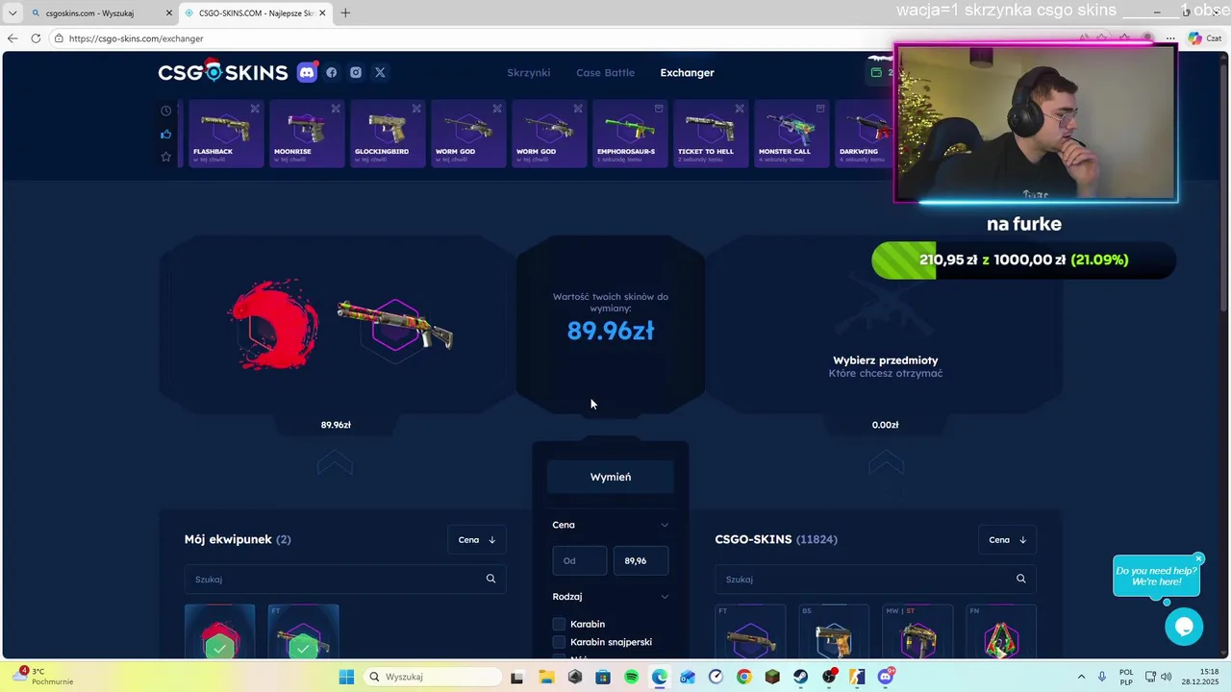This screenshot has width=1231, height=692.
Task: Click the browser Refresh icon
Action: pos(36,38)
